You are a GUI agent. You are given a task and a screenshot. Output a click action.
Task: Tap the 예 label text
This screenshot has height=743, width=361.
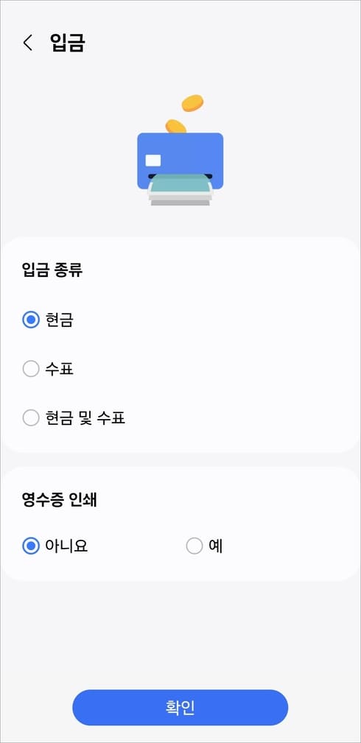(216, 546)
